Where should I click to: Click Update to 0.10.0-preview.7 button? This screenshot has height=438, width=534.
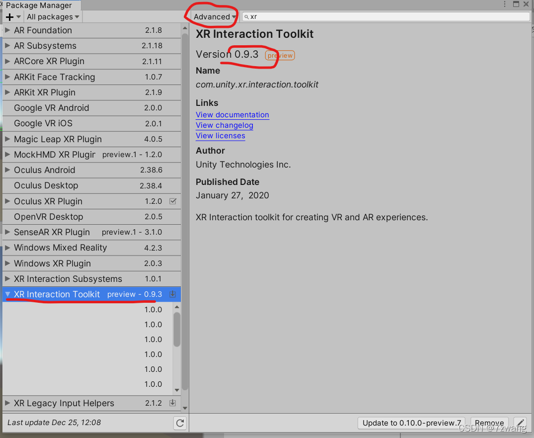click(411, 423)
